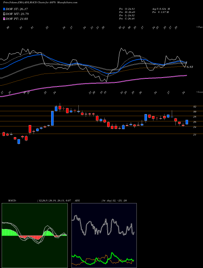Click the 21 price axis label
The image size is (203, 268).
tap(194, 135)
